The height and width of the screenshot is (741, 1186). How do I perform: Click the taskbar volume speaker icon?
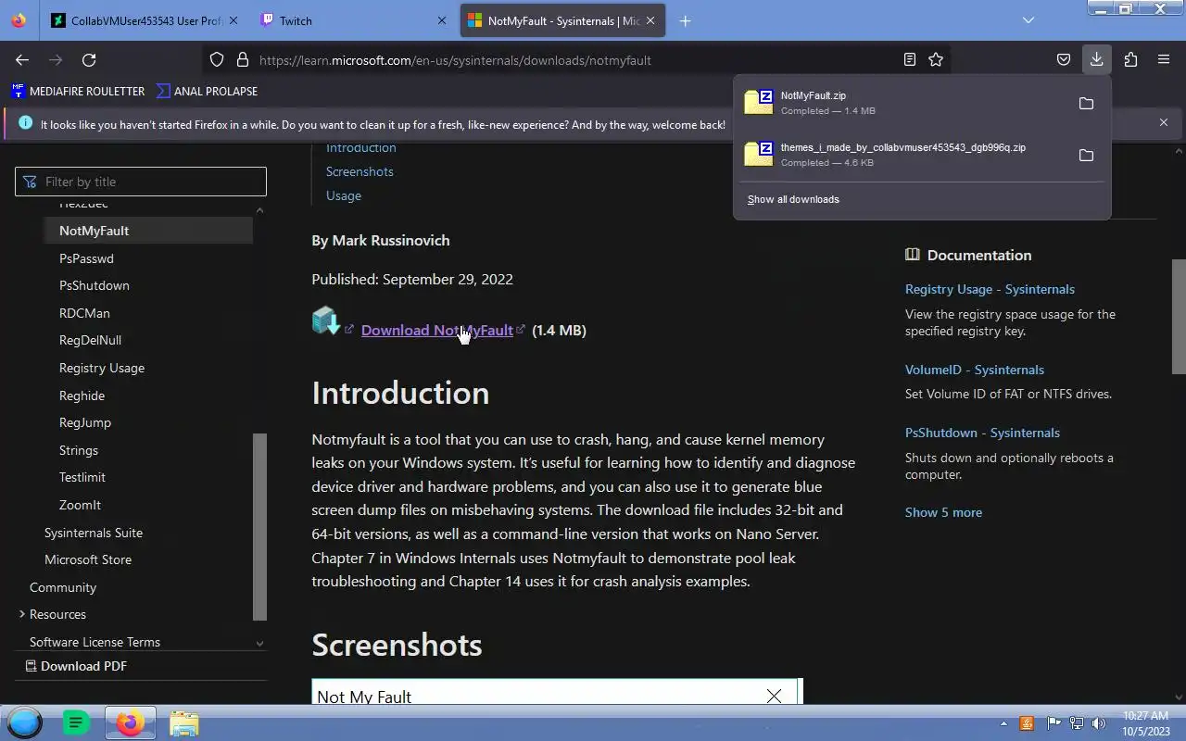coord(1099,723)
